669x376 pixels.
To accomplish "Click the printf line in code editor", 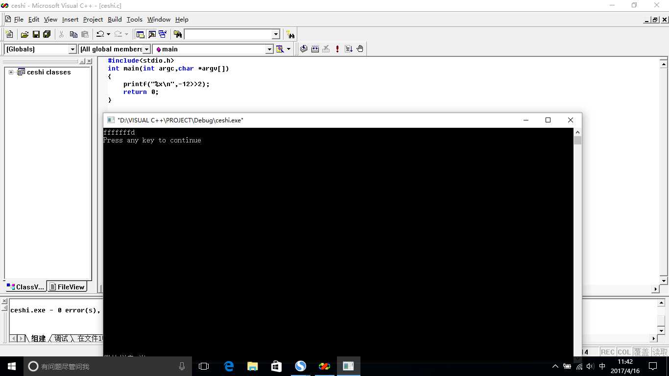I will [167, 84].
